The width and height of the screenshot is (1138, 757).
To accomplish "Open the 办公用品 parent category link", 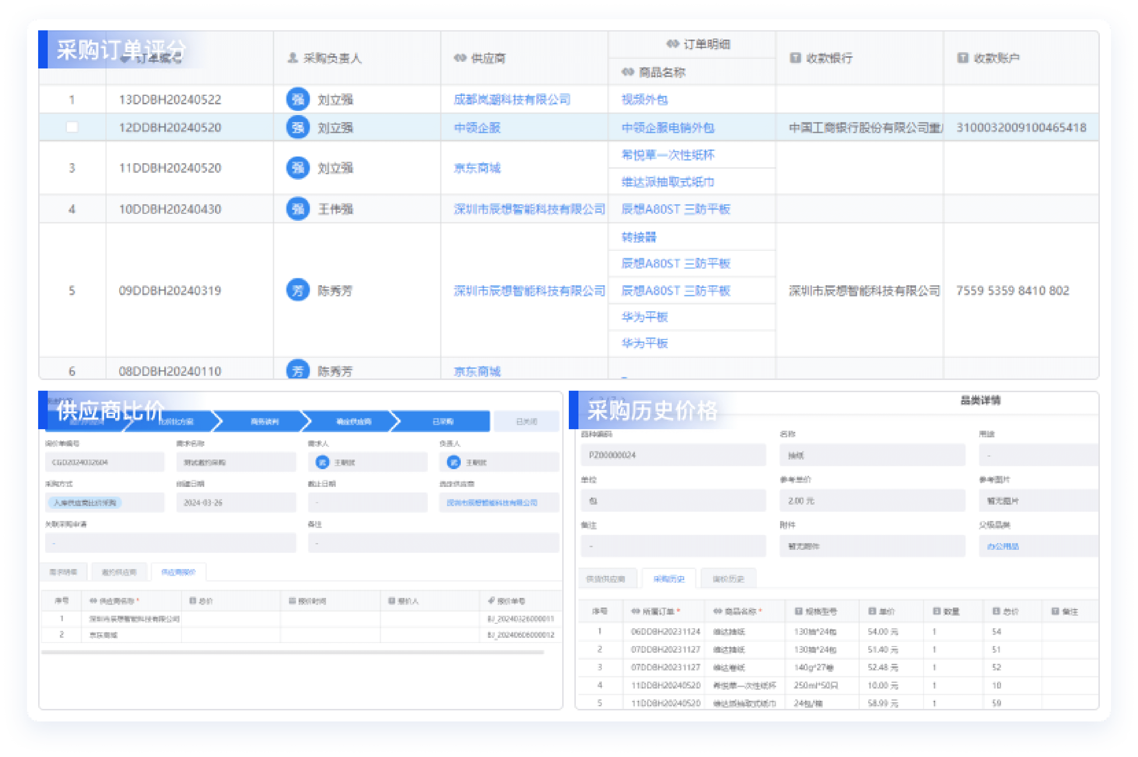I will pyautogui.click(x=1003, y=546).
